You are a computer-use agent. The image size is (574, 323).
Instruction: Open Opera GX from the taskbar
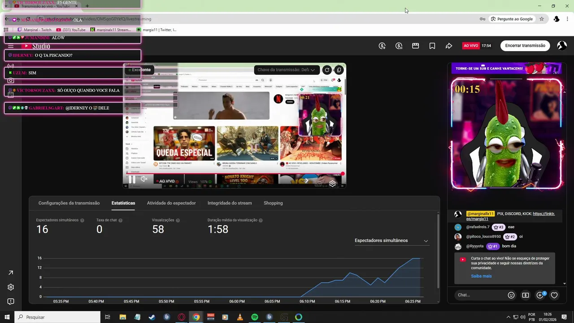(182, 317)
